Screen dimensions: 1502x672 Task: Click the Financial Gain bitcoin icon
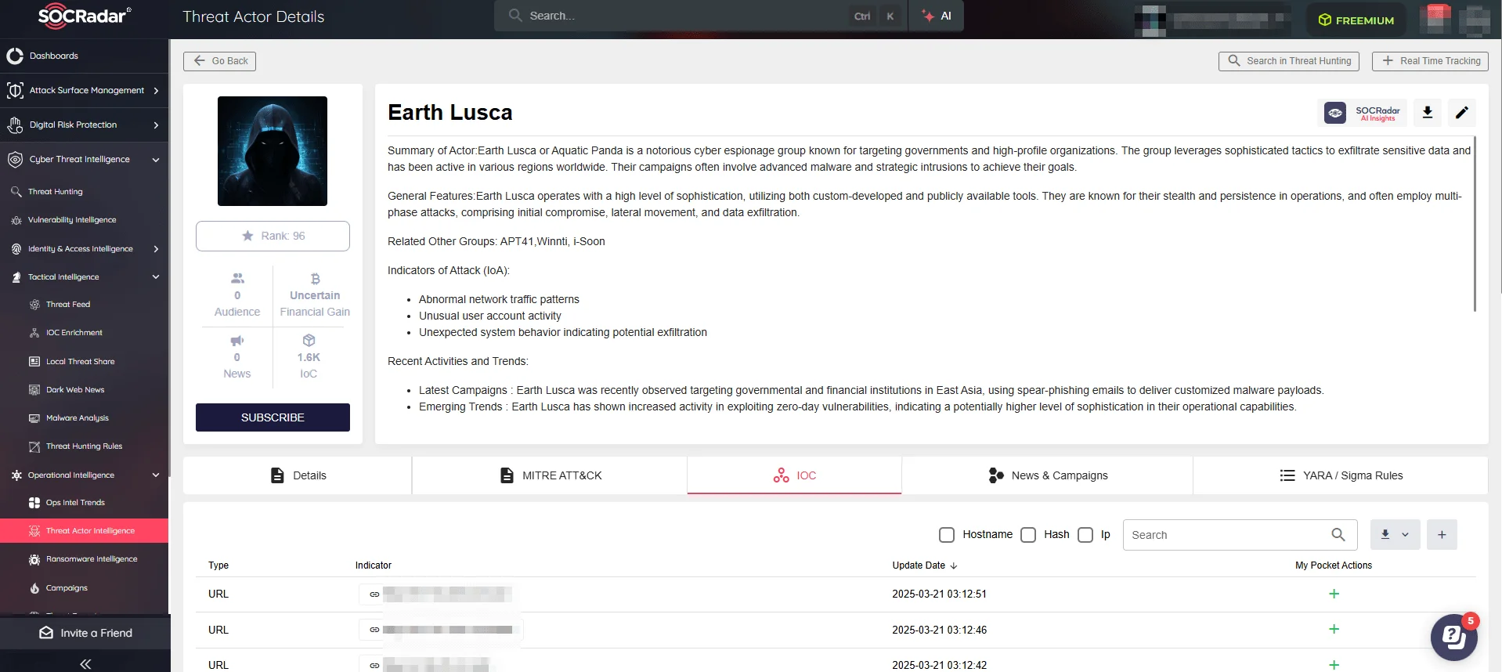pos(316,279)
